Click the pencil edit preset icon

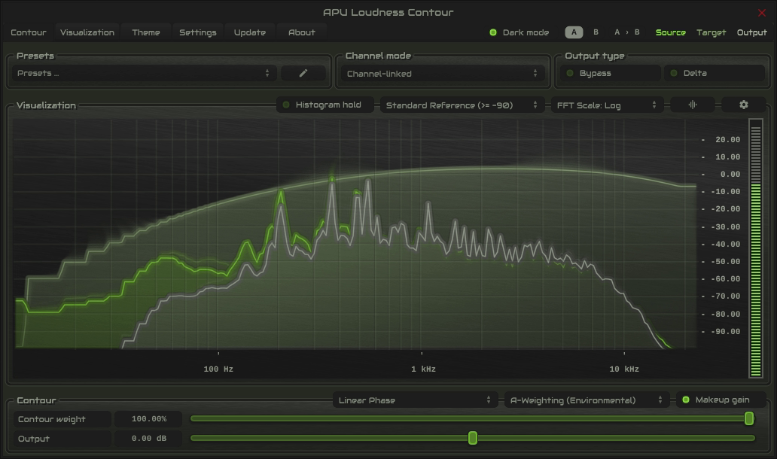(x=303, y=73)
